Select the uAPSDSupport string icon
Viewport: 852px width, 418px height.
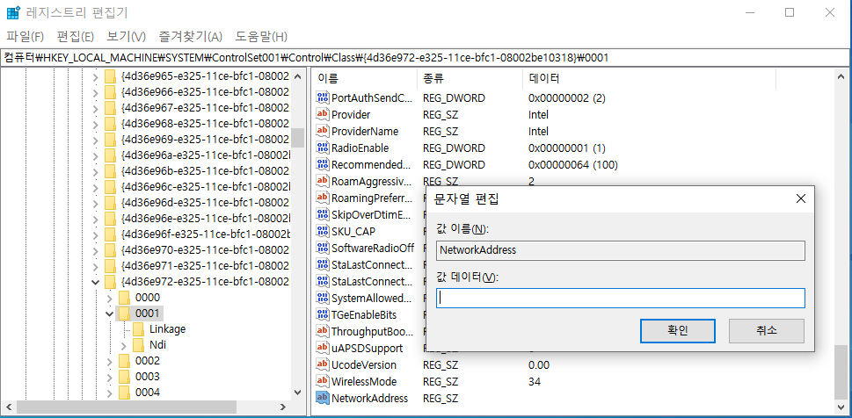(323, 348)
